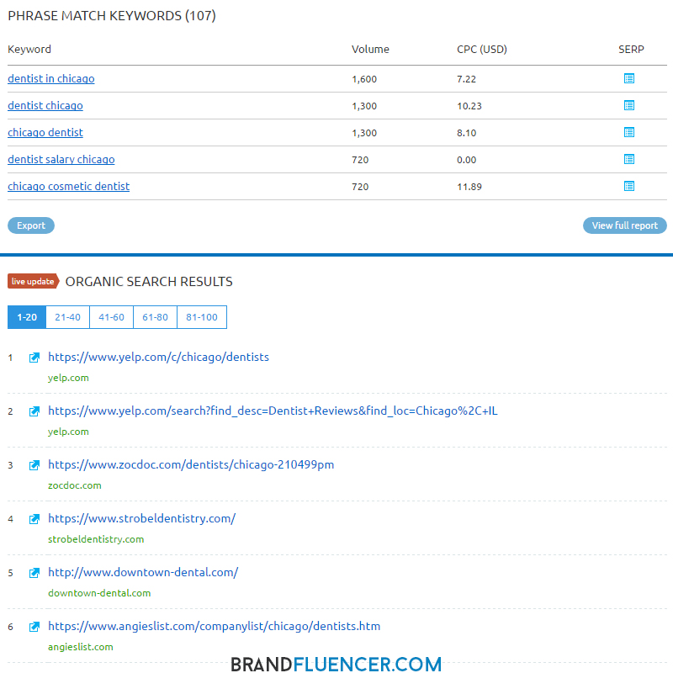Click external link icon for strobeldentistry result
The width and height of the screenshot is (673, 673).
point(34,519)
